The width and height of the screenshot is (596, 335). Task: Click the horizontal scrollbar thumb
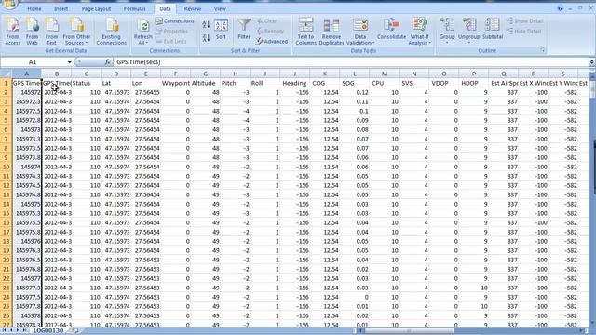(409, 331)
